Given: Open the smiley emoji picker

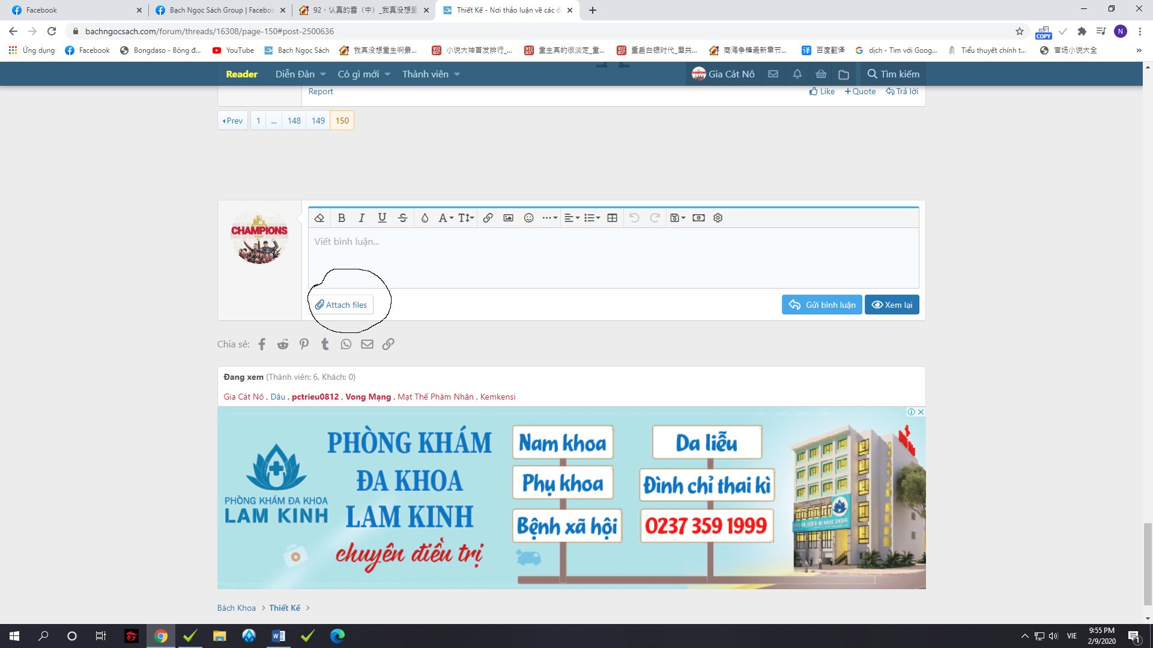Looking at the screenshot, I should [x=528, y=218].
